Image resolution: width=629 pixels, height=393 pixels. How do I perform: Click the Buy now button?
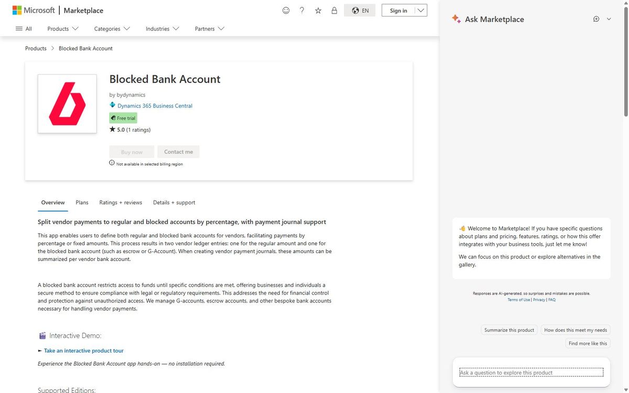pyautogui.click(x=132, y=152)
